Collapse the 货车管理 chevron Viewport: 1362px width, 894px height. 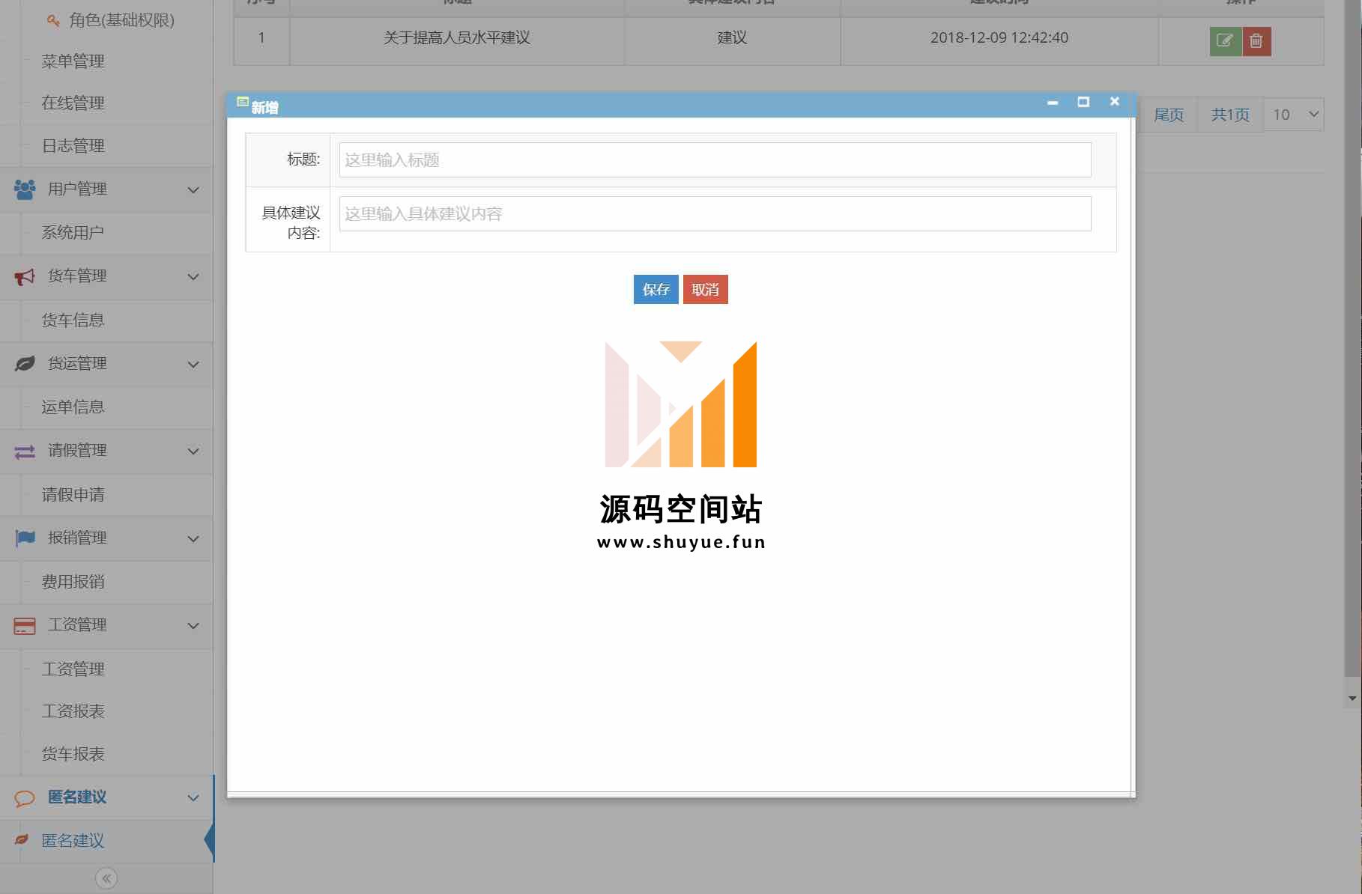coord(193,277)
